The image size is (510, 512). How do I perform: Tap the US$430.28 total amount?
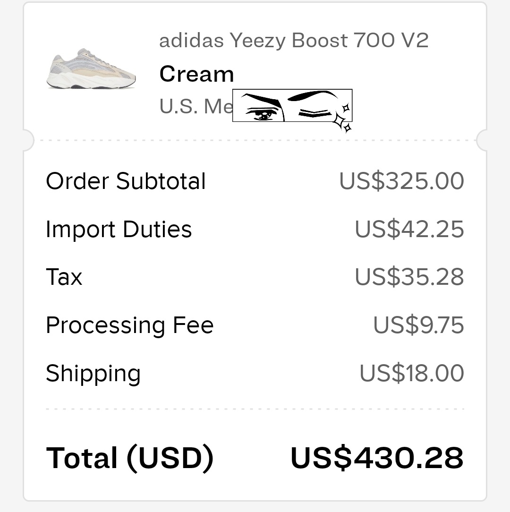click(x=377, y=457)
